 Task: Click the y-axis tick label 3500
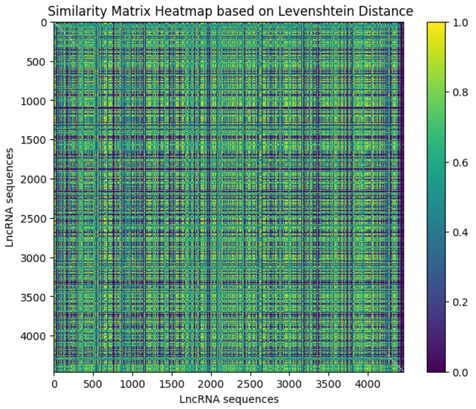point(33,298)
